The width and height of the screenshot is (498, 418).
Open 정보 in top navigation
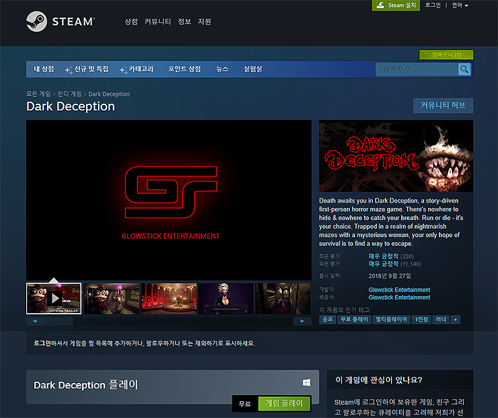[x=184, y=22]
